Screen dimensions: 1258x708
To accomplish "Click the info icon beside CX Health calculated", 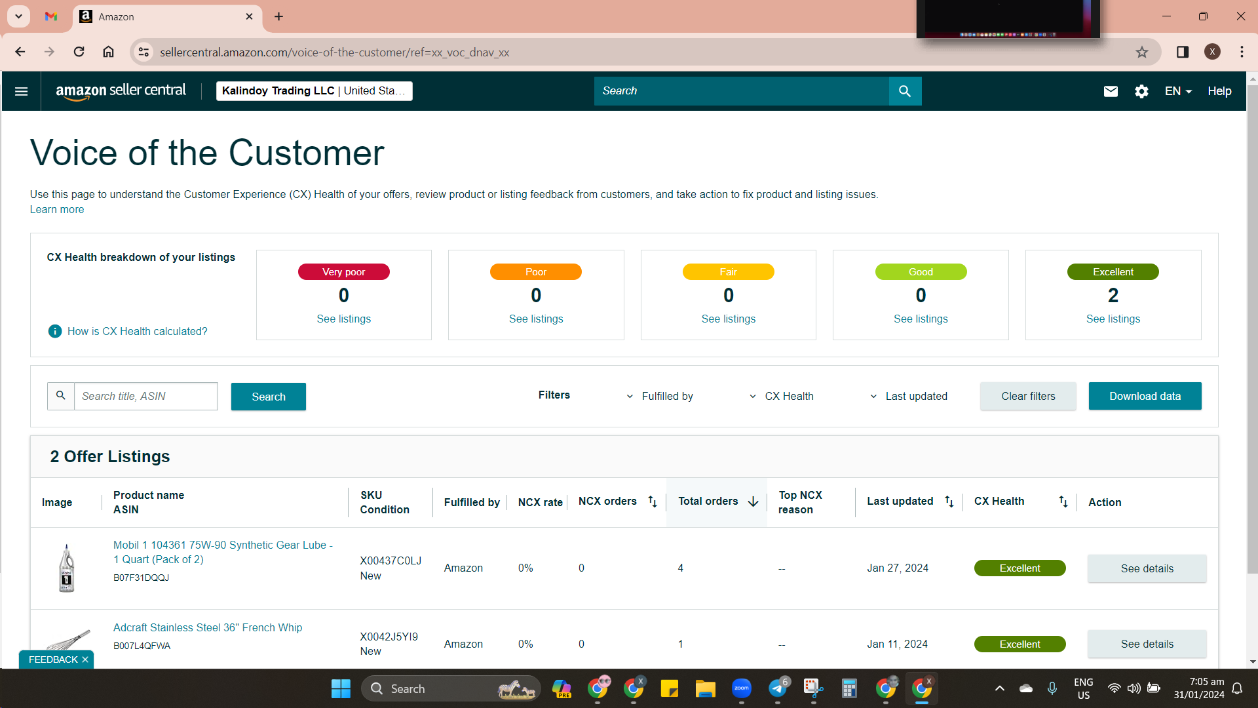I will point(55,331).
